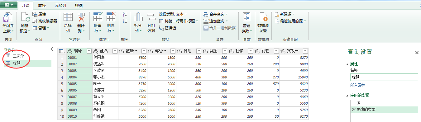Sort descending with the Z-A icon
The image size is (421, 122).
[125, 21]
